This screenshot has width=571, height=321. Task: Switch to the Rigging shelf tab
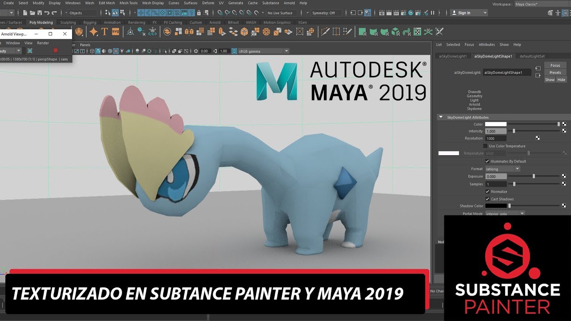point(90,22)
